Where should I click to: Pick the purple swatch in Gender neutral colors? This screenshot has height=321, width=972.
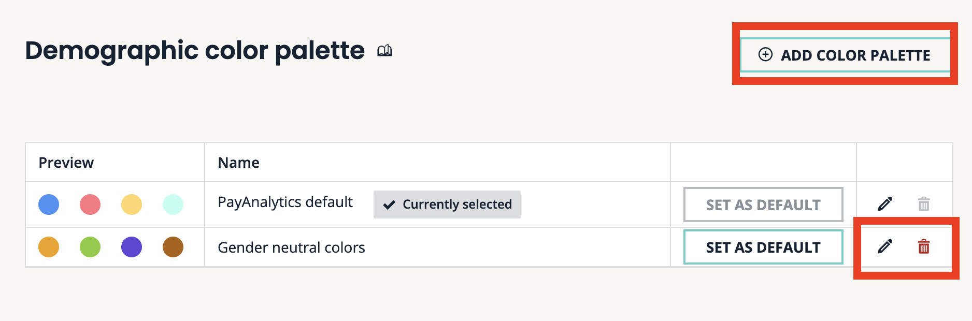click(132, 247)
